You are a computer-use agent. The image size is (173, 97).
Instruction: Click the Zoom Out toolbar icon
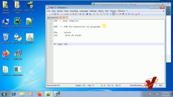point(97,14)
